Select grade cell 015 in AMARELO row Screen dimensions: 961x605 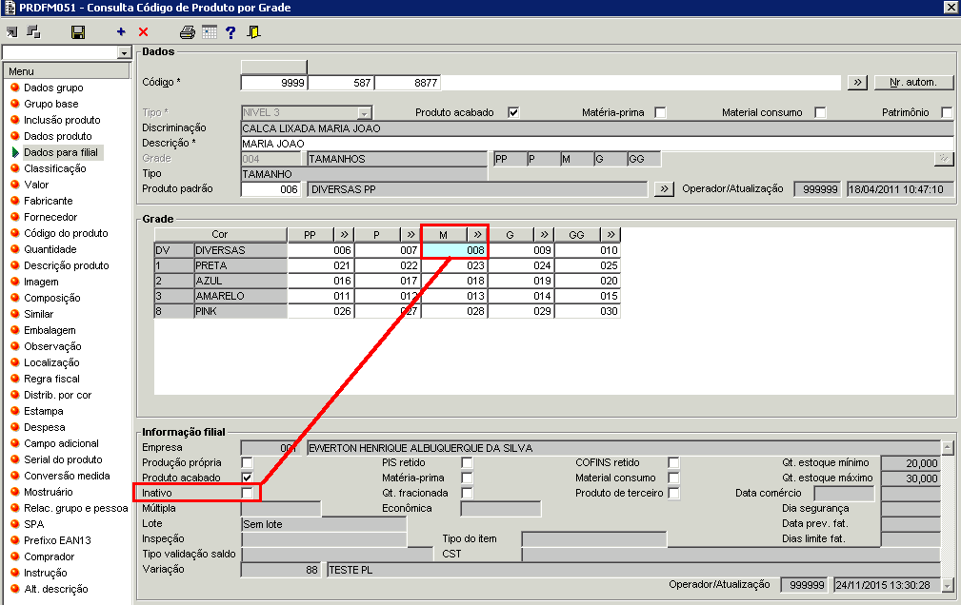tap(588, 297)
